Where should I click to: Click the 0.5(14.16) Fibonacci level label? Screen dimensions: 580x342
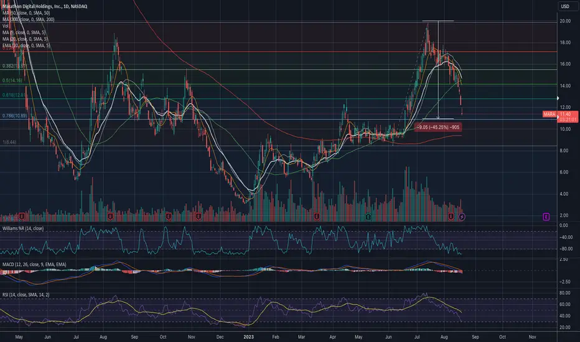pos(12,80)
